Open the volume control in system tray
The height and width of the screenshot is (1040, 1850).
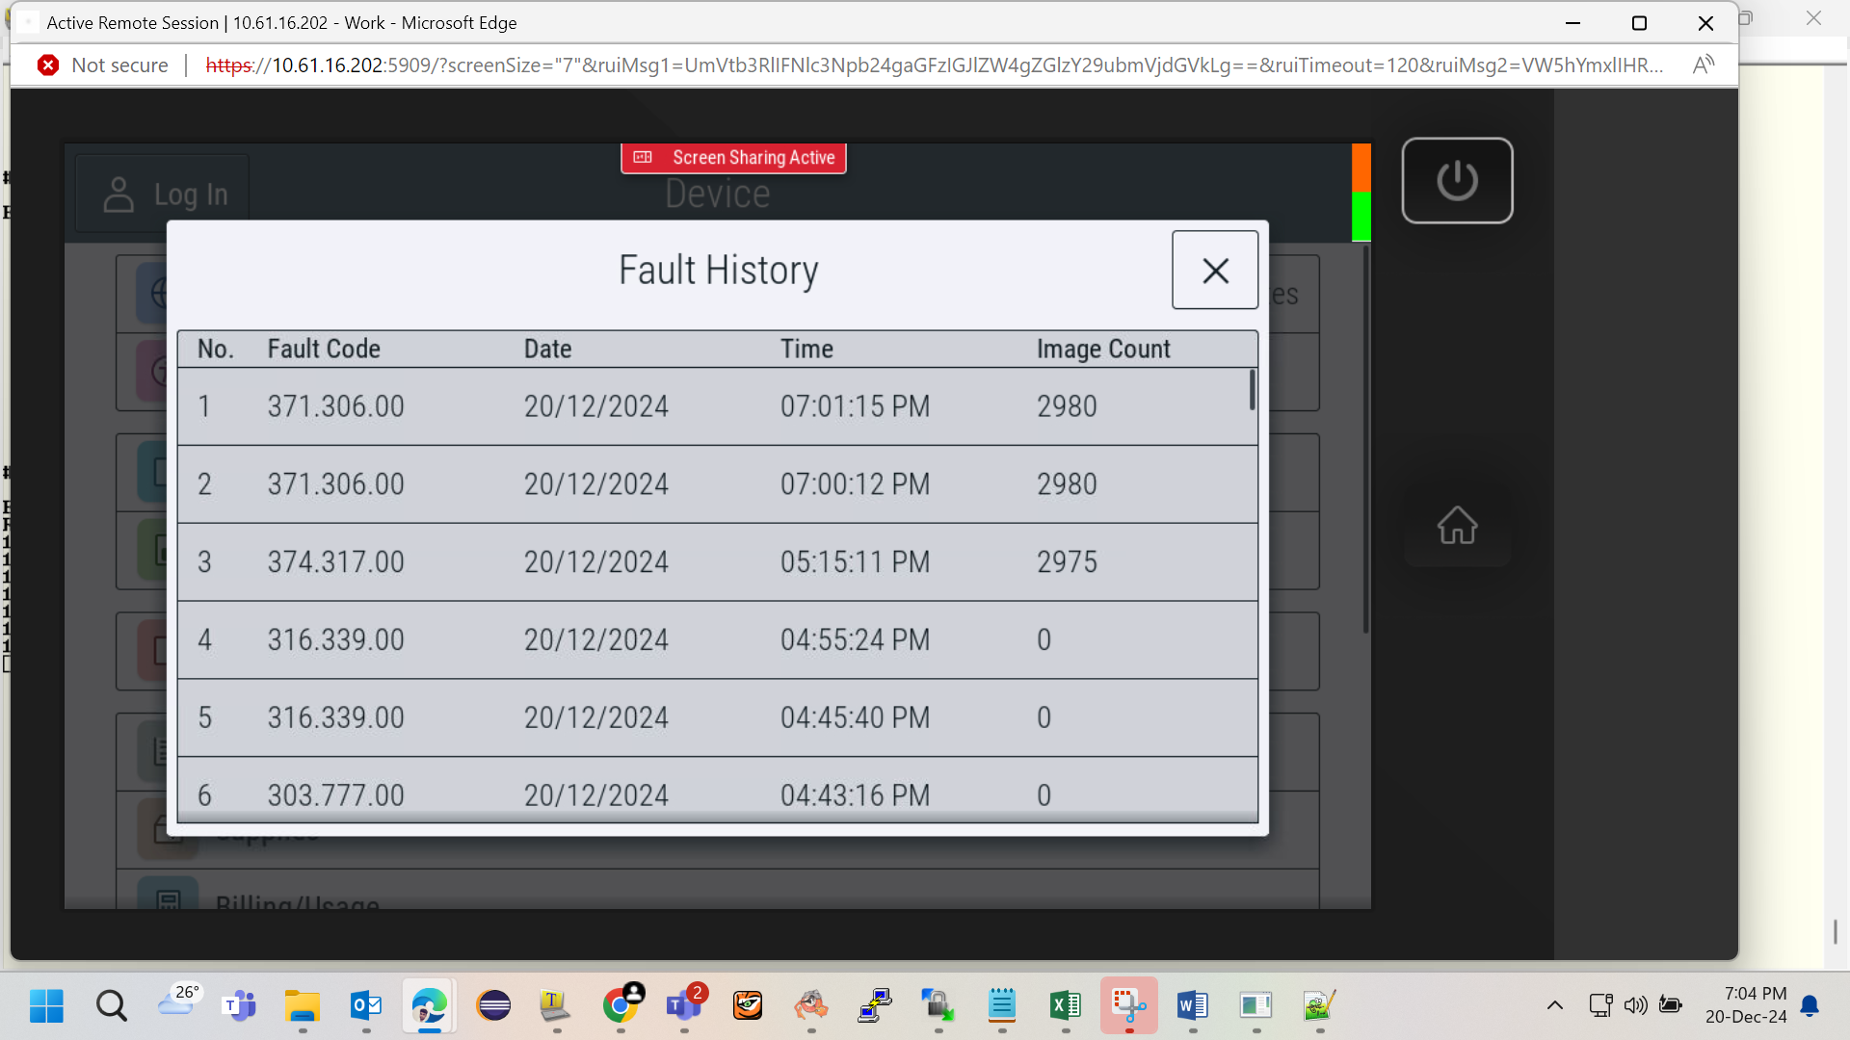[1635, 1005]
